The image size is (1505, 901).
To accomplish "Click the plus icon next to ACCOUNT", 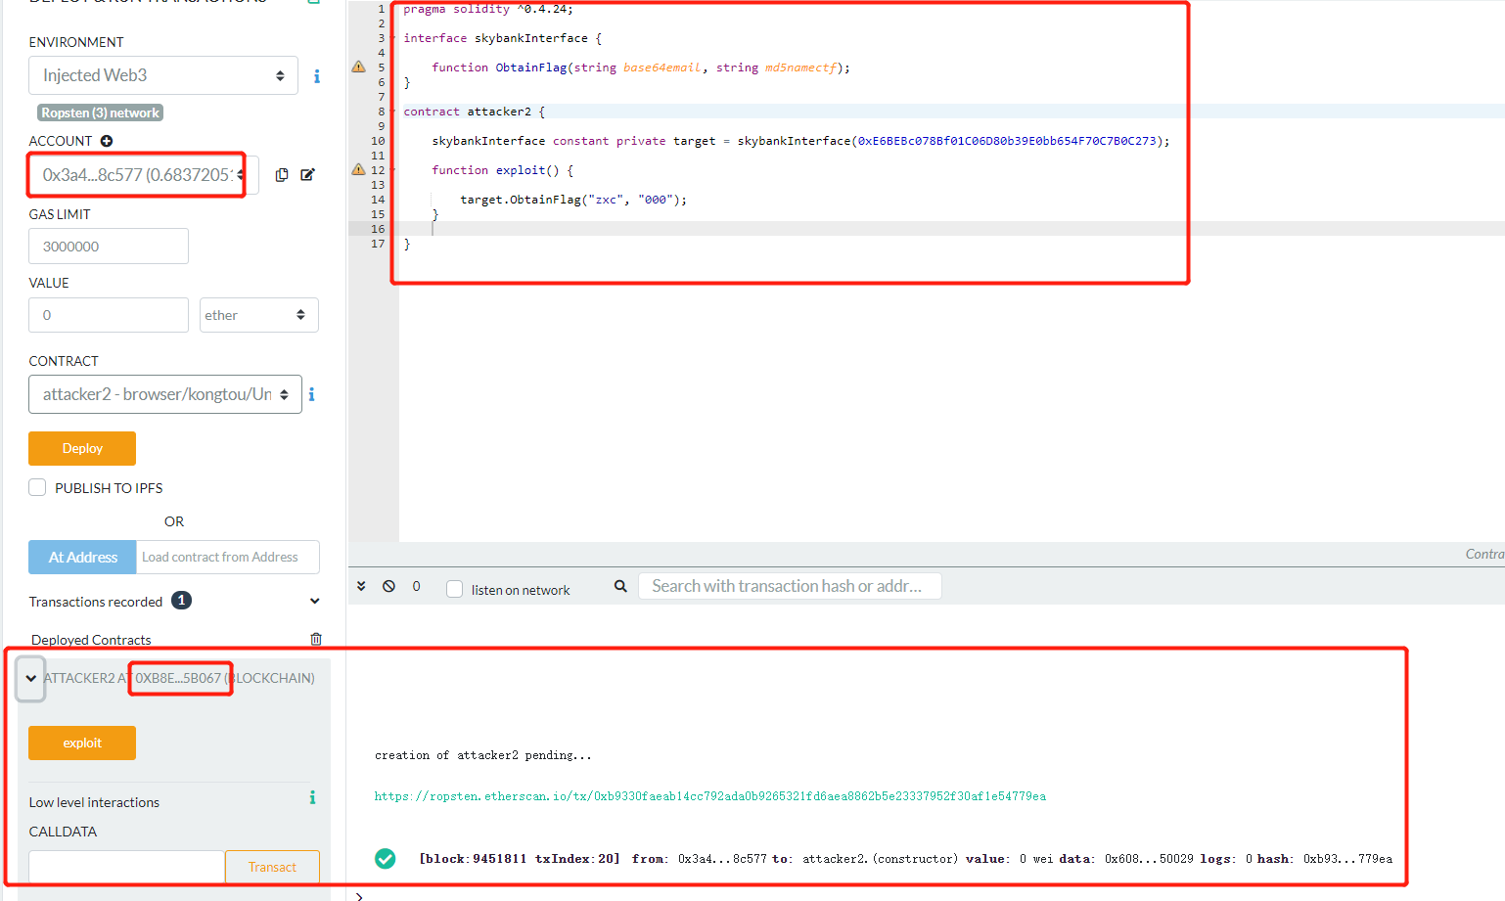I will click(x=107, y=141).
